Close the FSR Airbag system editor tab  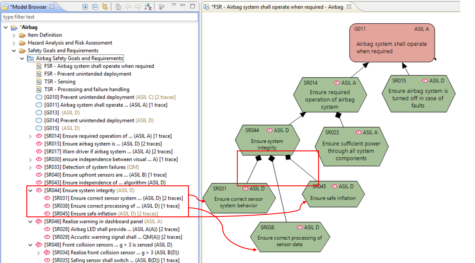click(349, 7)
